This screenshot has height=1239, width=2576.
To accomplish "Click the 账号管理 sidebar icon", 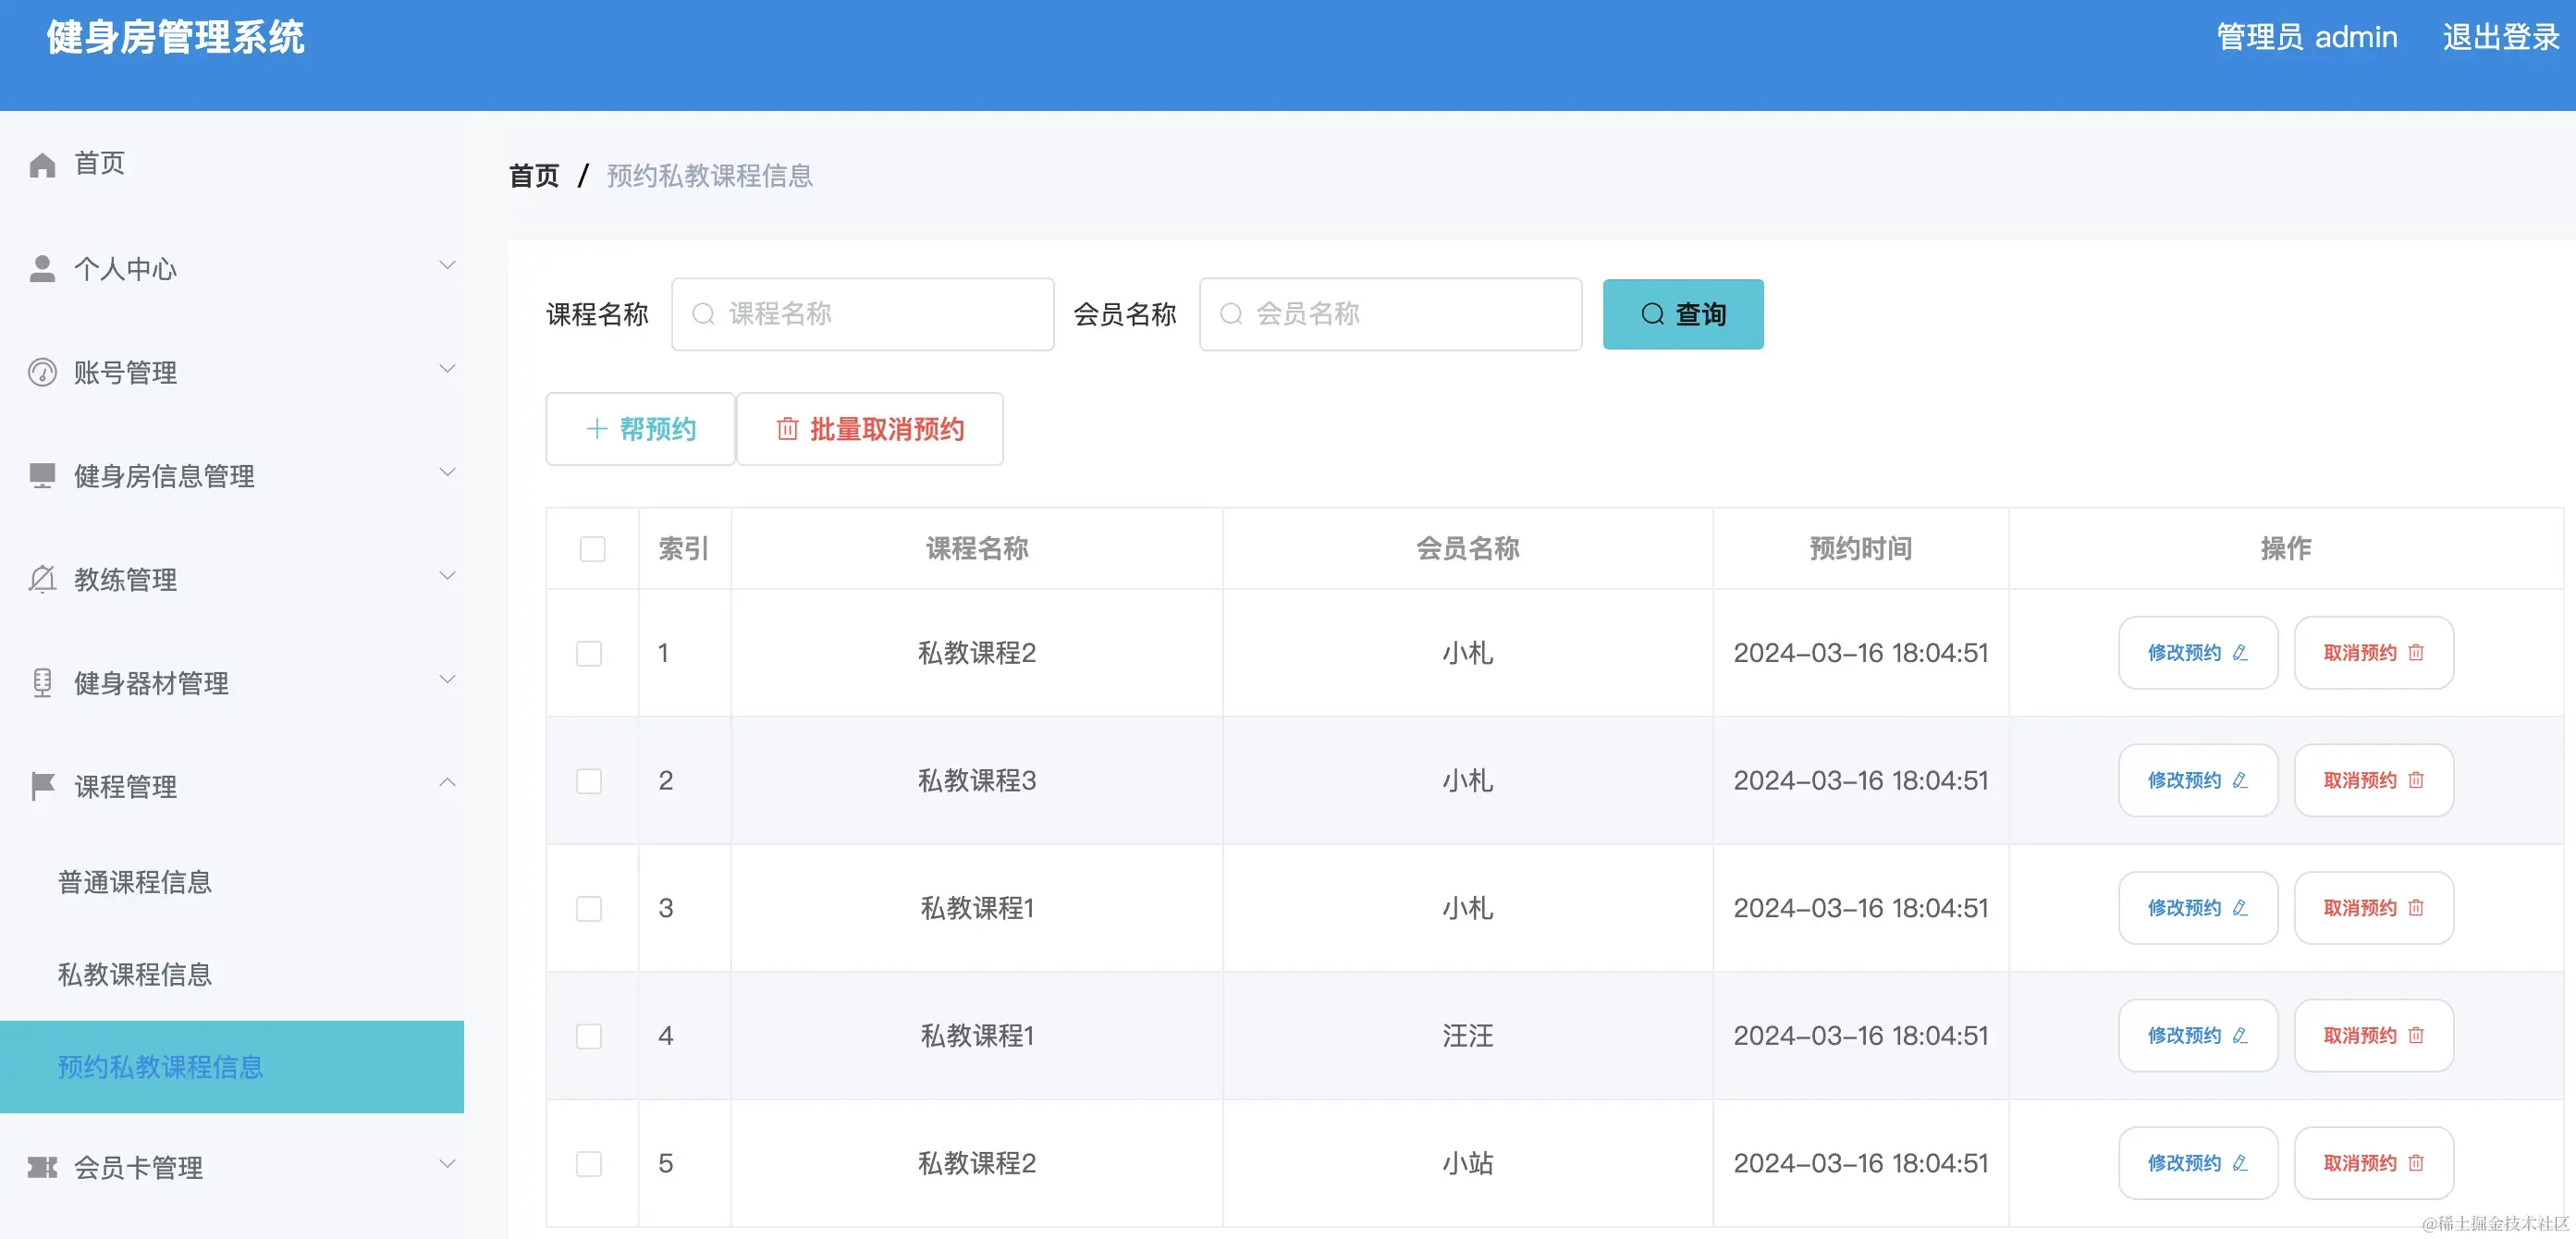I will point(42,372).
